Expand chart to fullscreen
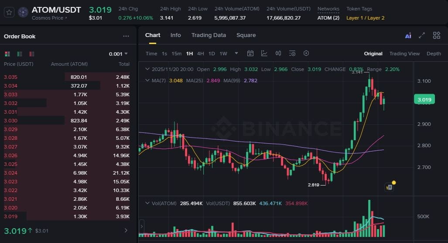448x243 pixels. coord(422,36)
